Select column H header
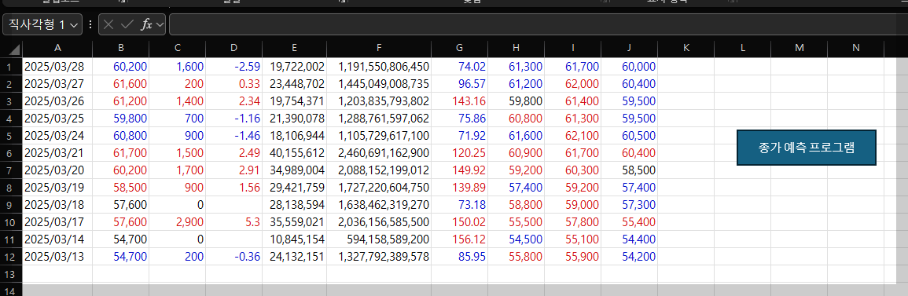The width and height of the screenshot is (908, 296). pos(516,48)
